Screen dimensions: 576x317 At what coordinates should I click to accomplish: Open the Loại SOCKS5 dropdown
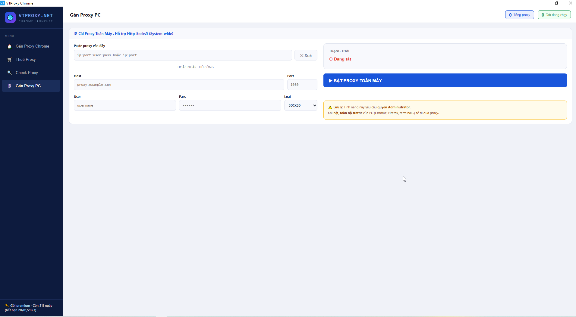coord(301,105)
